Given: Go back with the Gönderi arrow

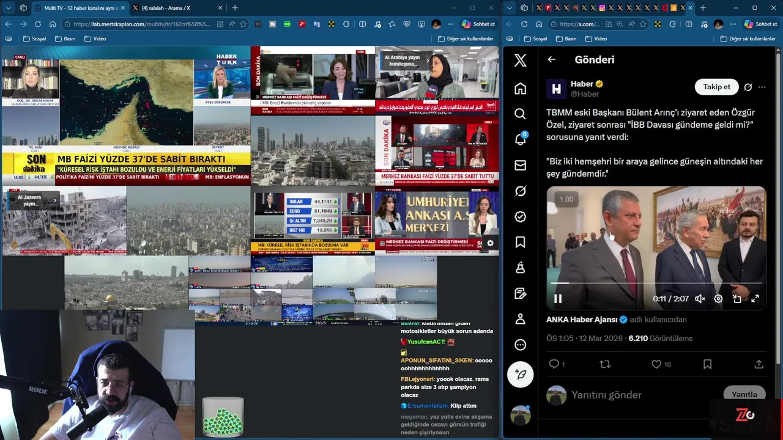Looking at the screenshot, I should 551,59.
